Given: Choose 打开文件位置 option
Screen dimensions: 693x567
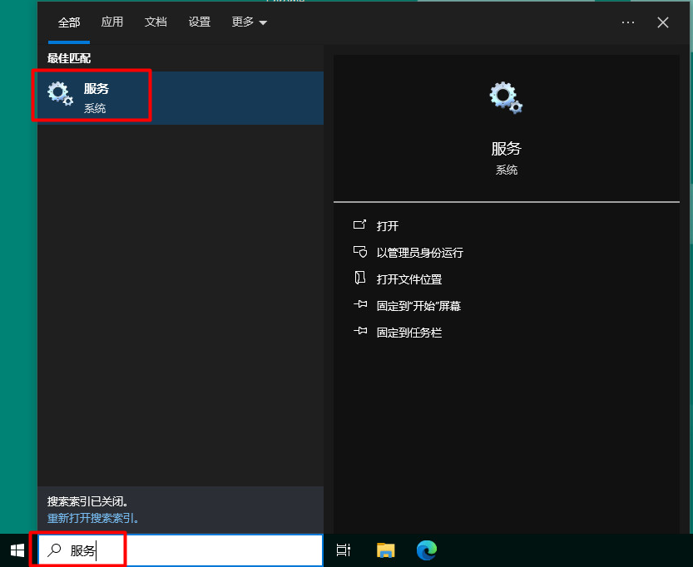Looking at the screenshot, I should (x=408, y=279).
